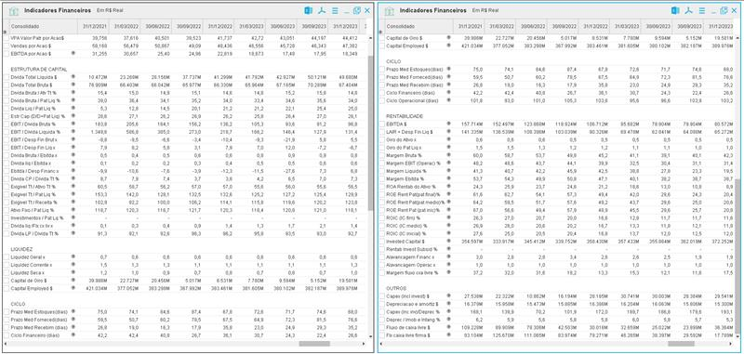Click building icon in right window title bar

point(390,11)
